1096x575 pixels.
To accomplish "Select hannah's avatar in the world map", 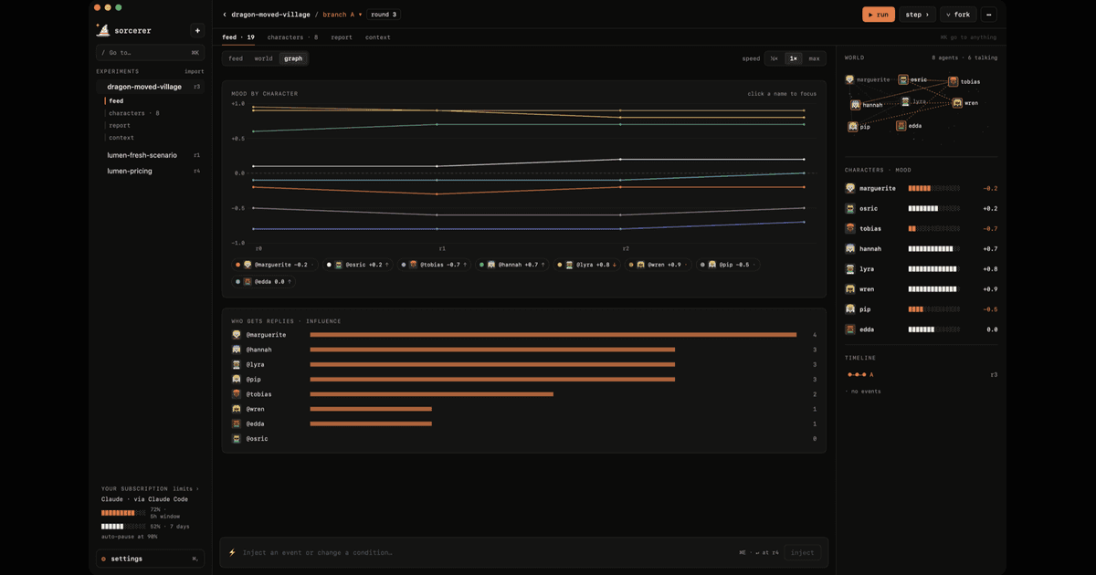I will (x=855, y=105).
